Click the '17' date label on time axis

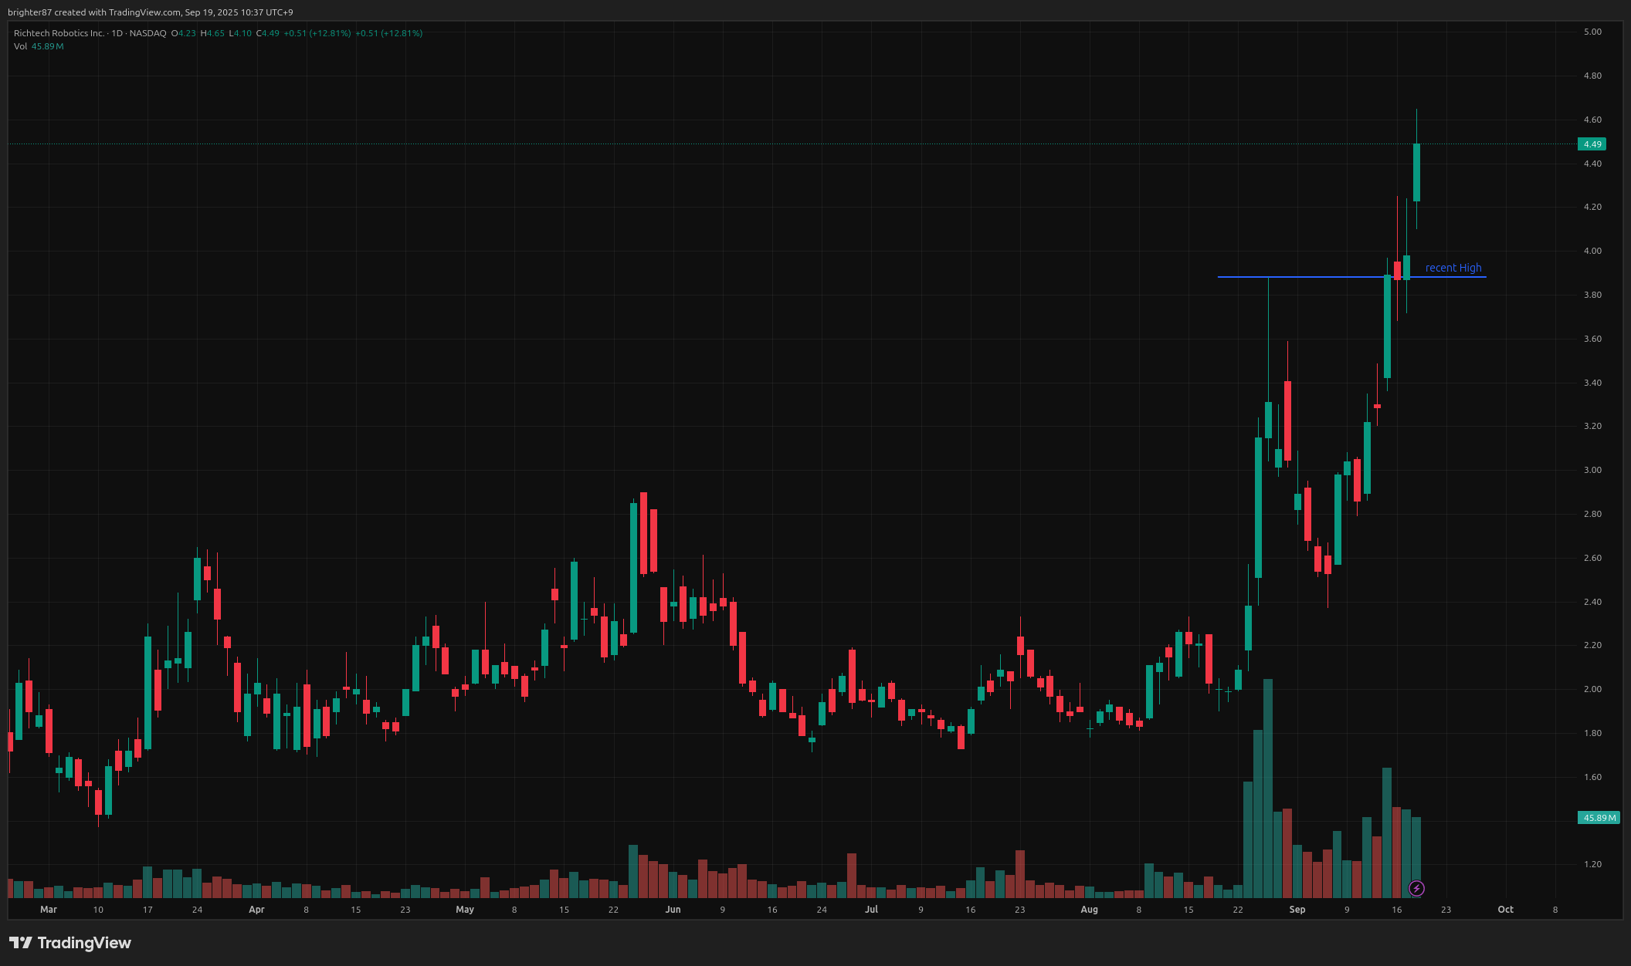point(148,910)
